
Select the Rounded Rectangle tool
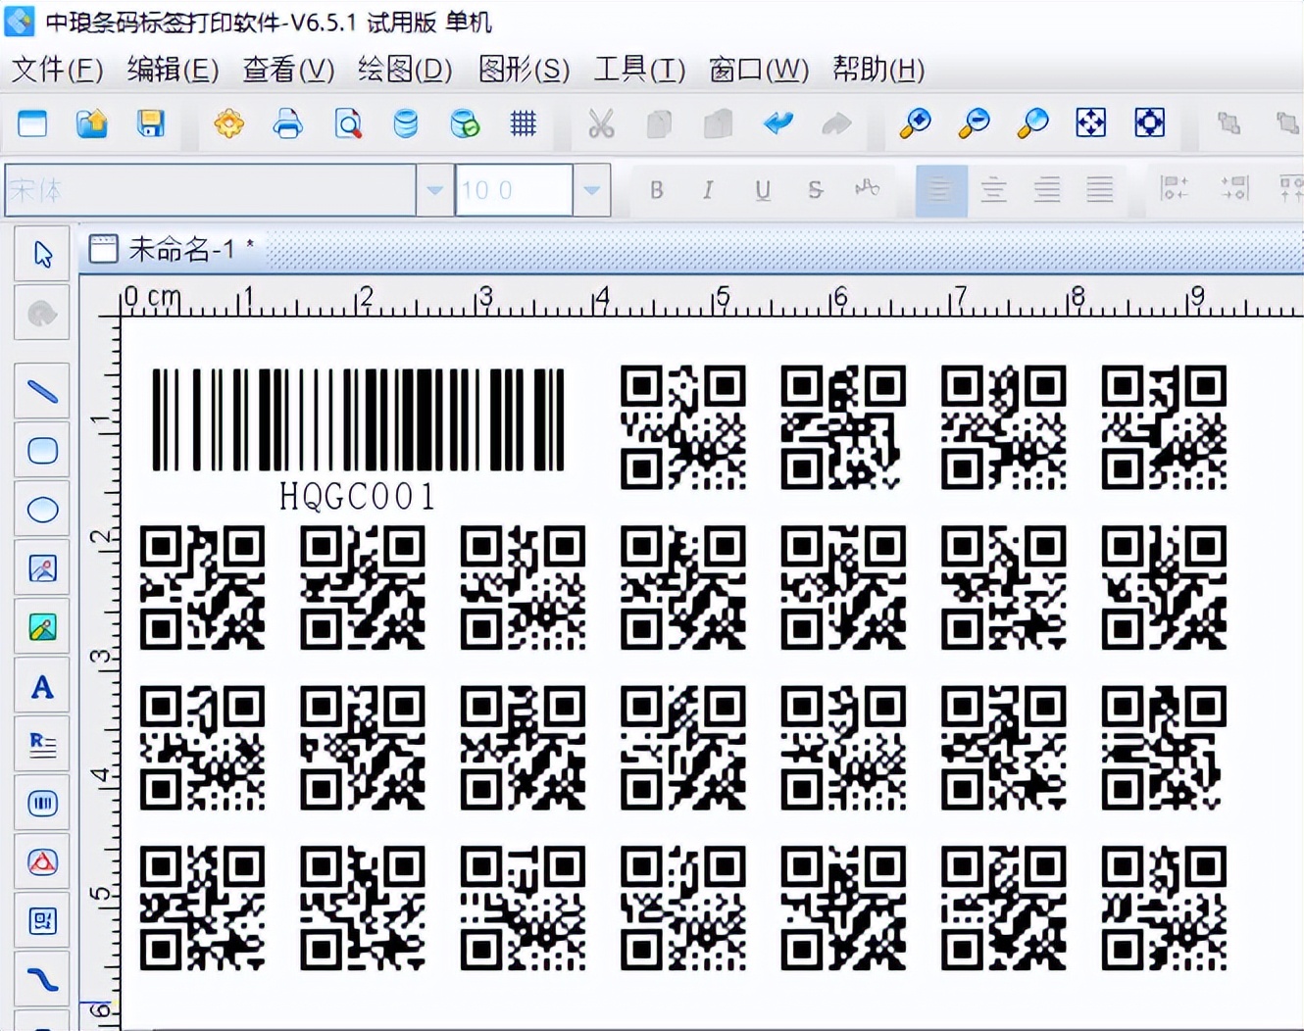click(x=42, y=451)
